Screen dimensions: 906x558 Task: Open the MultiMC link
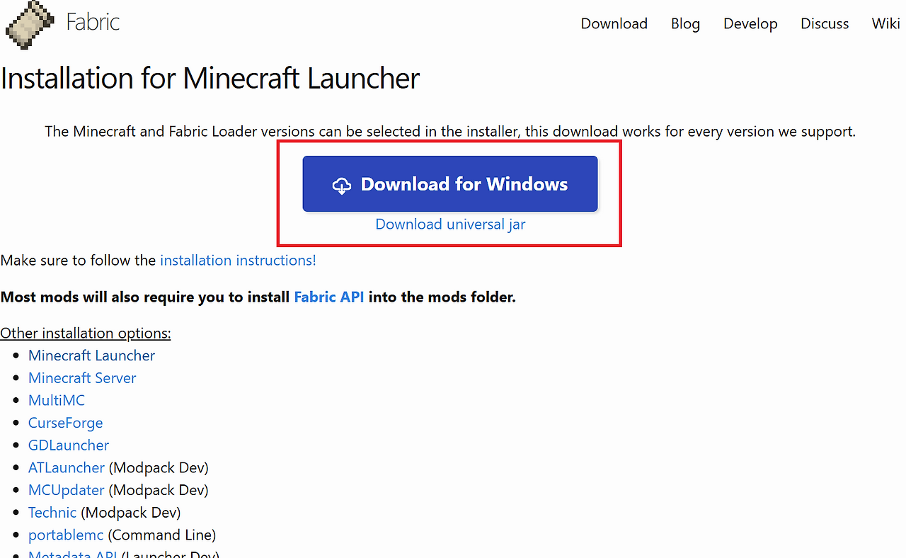57,401
